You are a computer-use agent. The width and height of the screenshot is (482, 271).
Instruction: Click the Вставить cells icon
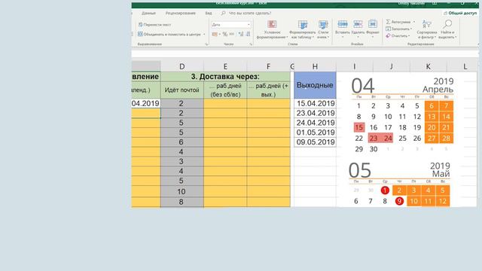[343, 24]
